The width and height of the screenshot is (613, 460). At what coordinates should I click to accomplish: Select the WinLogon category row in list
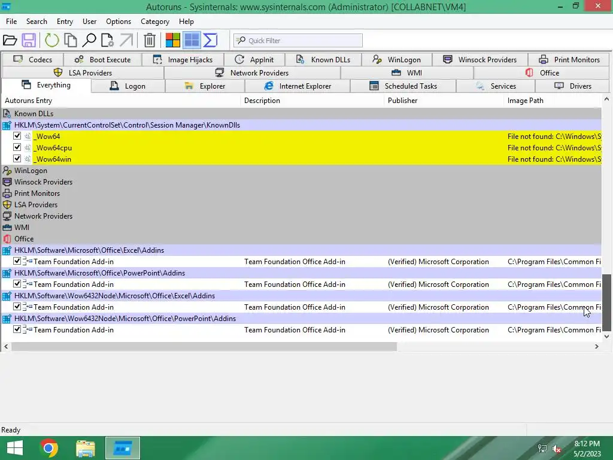(x=301, y=171)
